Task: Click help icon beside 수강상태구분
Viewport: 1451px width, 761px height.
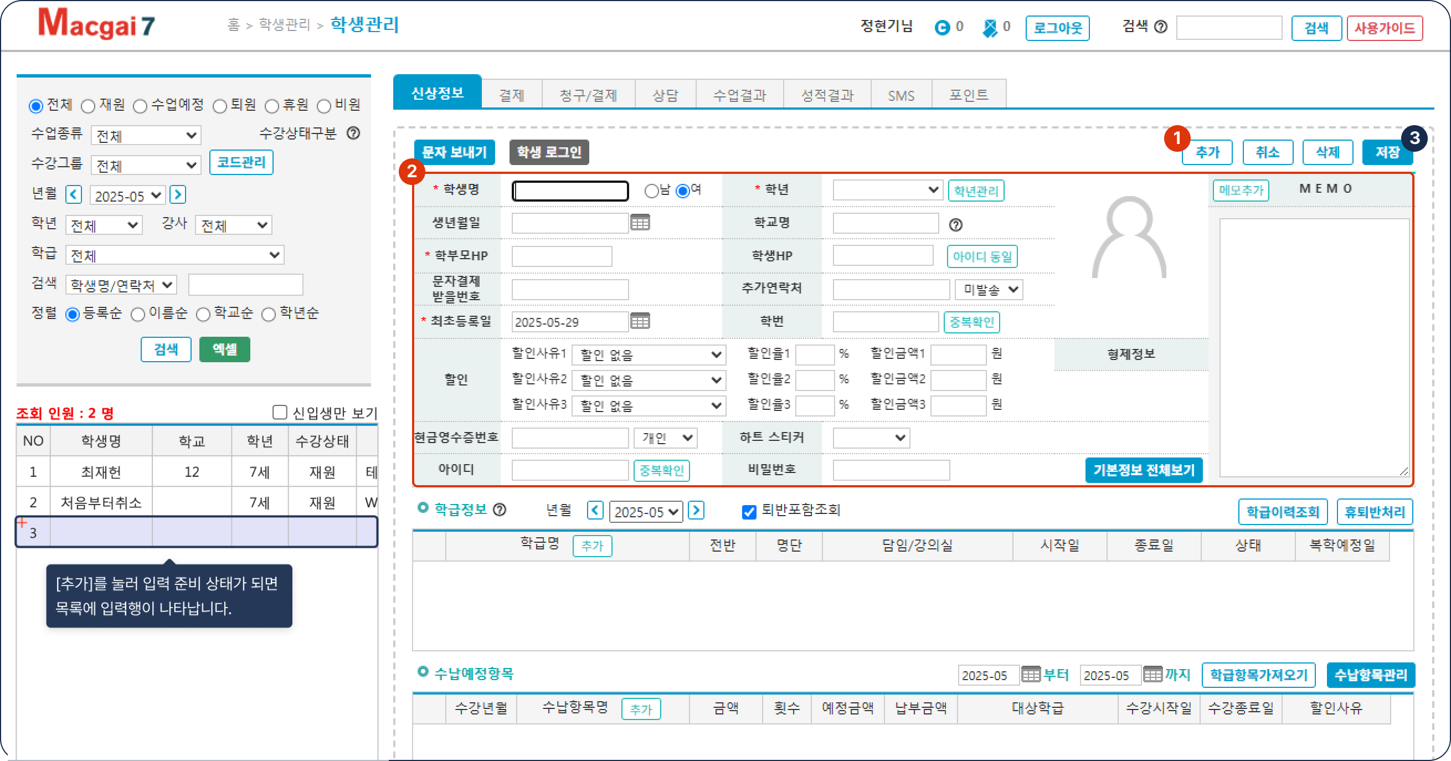Action: (353, 133)
